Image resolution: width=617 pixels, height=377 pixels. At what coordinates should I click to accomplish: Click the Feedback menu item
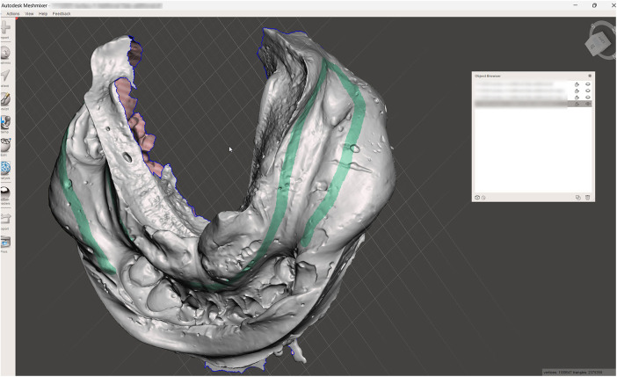pyautogui.click(x=62, y=14)
